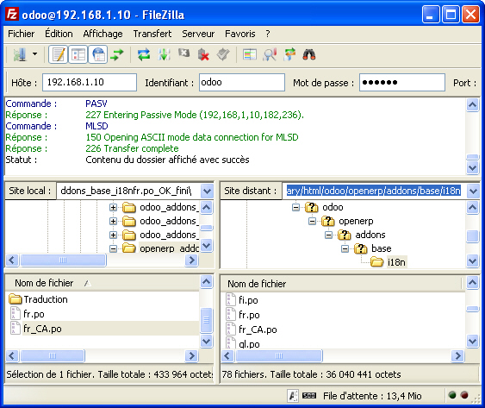Collapse the base remote folder
This screenshot has height=408, width=485.
[345, 248]
